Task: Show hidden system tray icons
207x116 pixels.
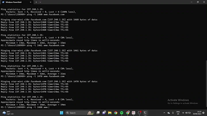Action: click(x=164, y=113)
